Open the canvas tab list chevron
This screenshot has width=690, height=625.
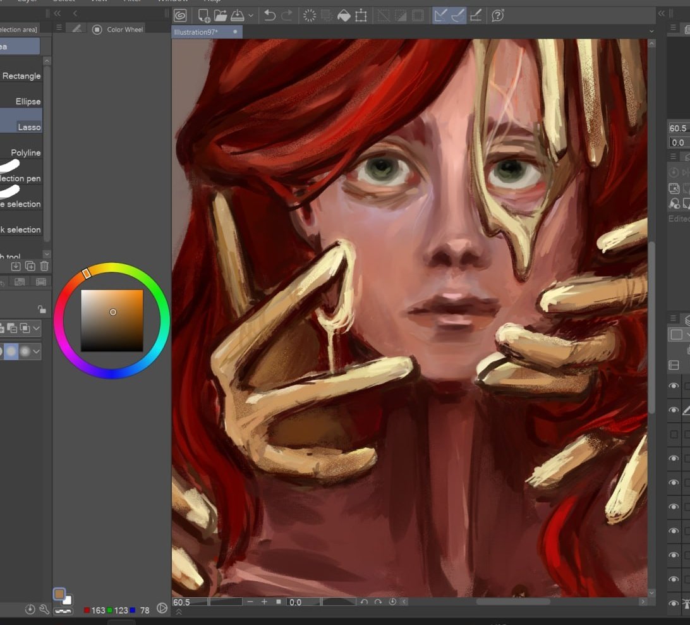click(x=651, y=32)
